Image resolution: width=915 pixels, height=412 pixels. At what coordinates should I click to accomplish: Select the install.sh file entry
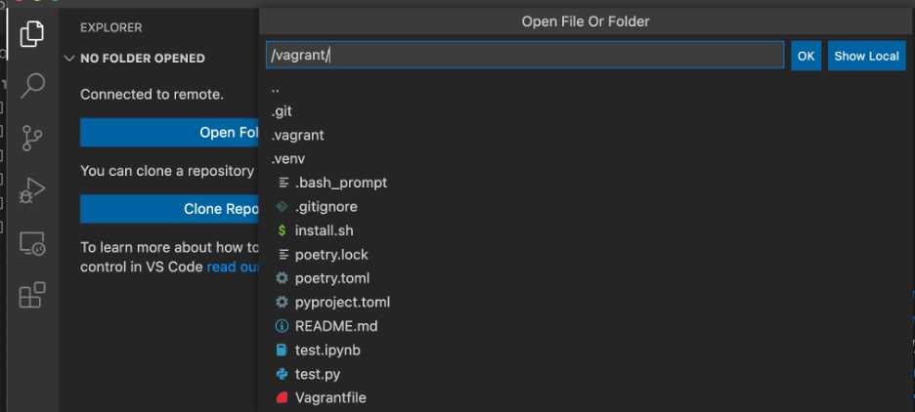(324, 230)
